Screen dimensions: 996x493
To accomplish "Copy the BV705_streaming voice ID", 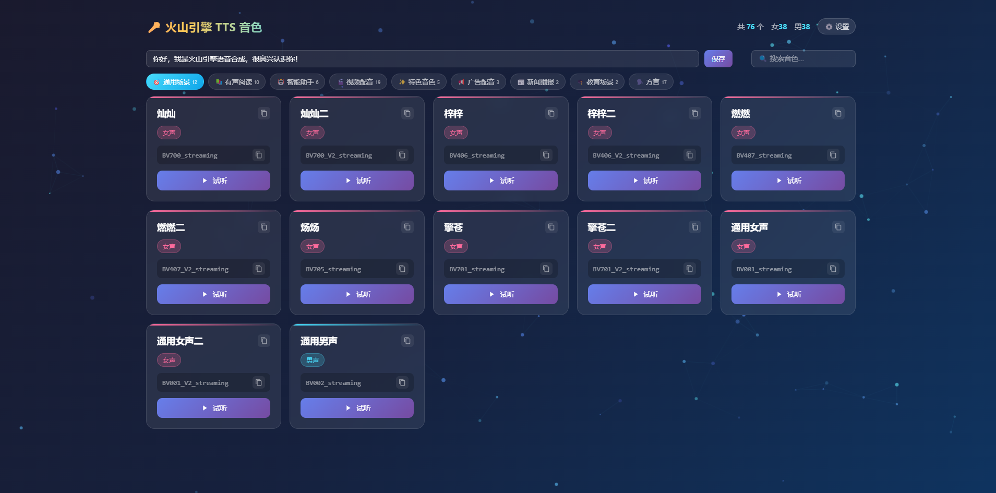I will click(402, 269).
